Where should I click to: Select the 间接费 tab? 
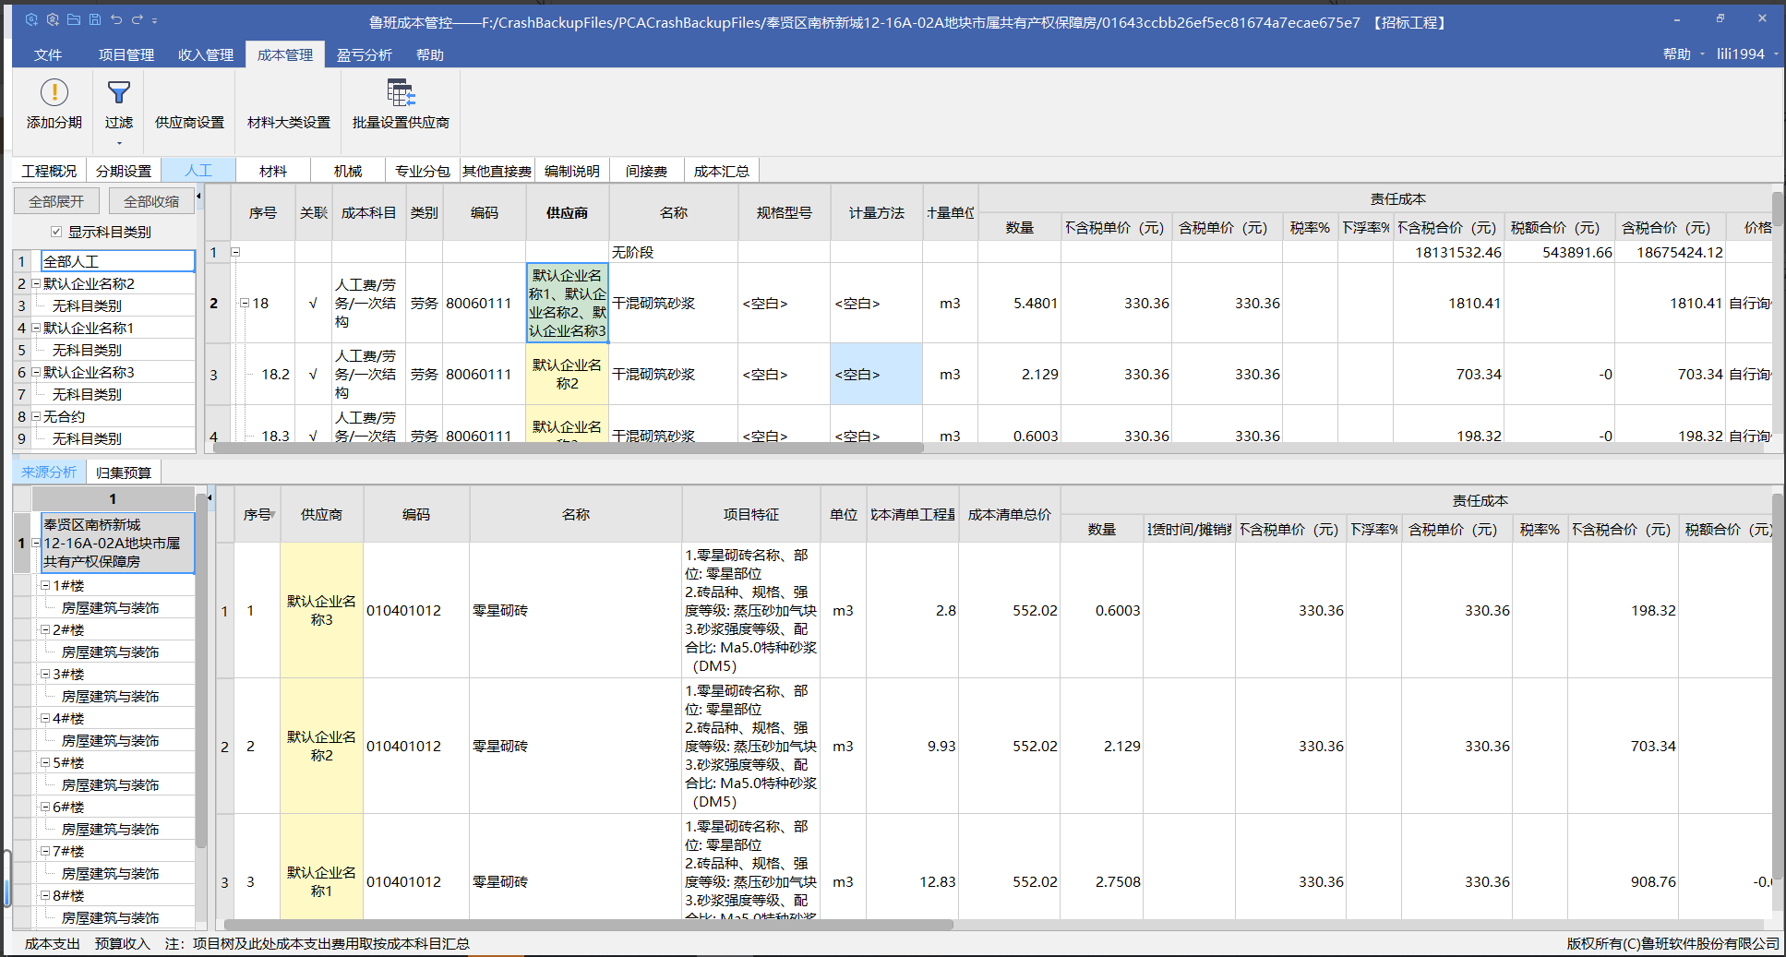(646, 171)
